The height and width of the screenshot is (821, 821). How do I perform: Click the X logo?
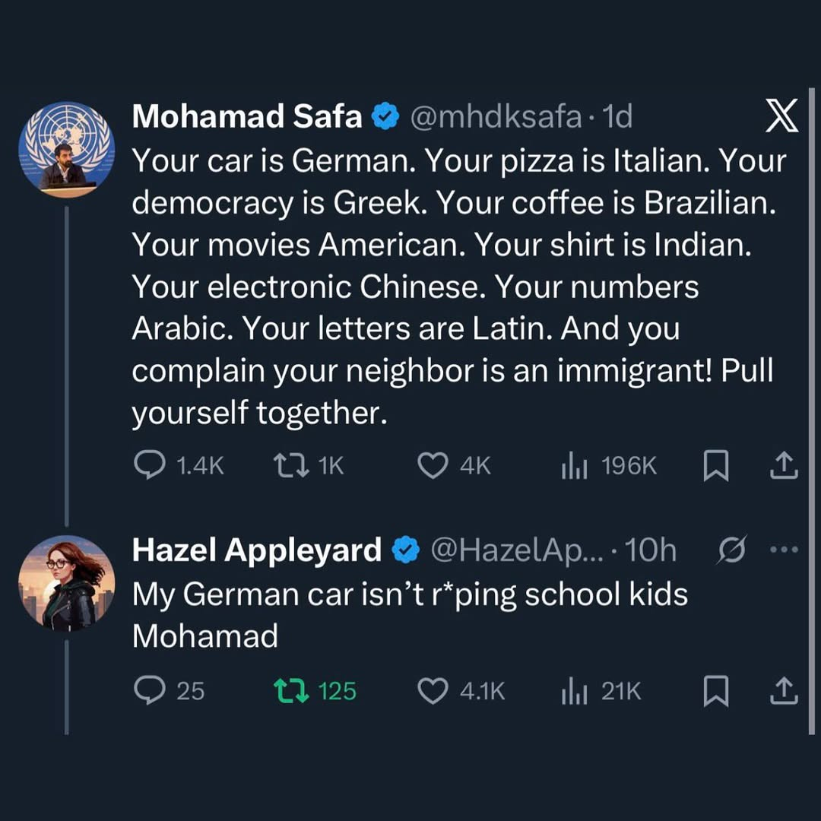coord(781,118)
